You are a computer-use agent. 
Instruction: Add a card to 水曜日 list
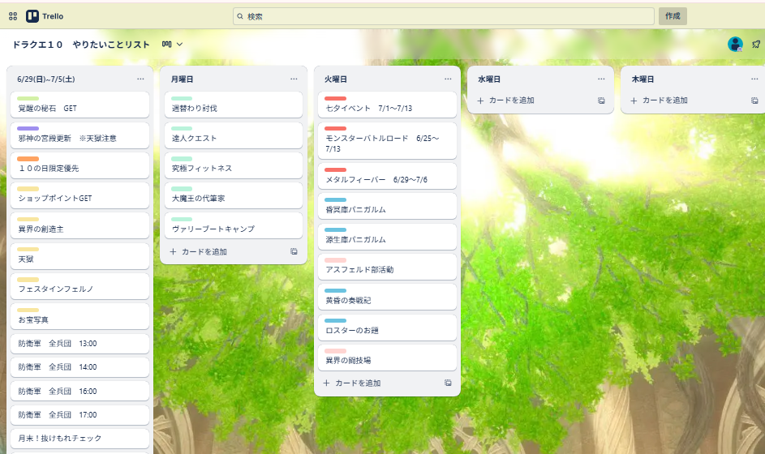pos(506,100)
